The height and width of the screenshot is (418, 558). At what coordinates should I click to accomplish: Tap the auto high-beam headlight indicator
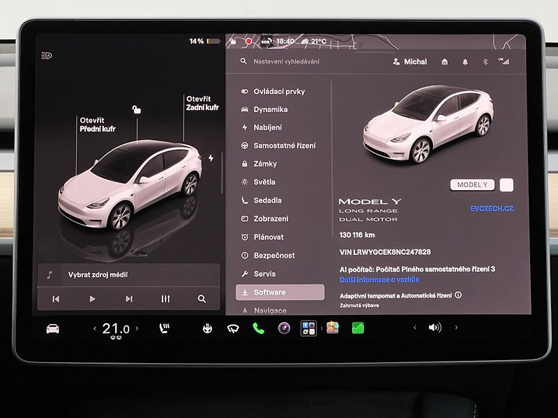pos(47,56)
